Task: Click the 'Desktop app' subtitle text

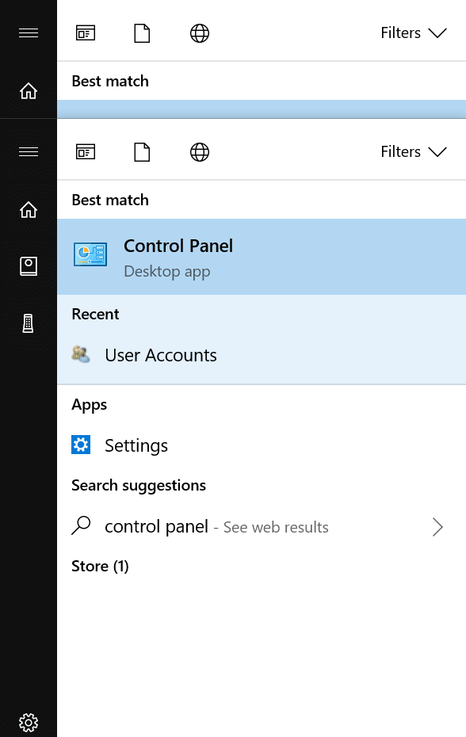Action: [x=167, y=272]
